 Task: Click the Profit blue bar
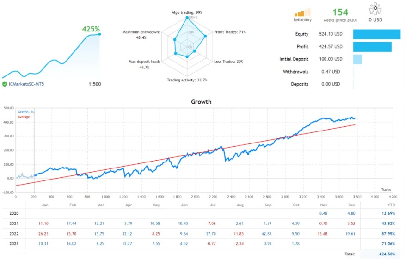(x=372, y=47)
